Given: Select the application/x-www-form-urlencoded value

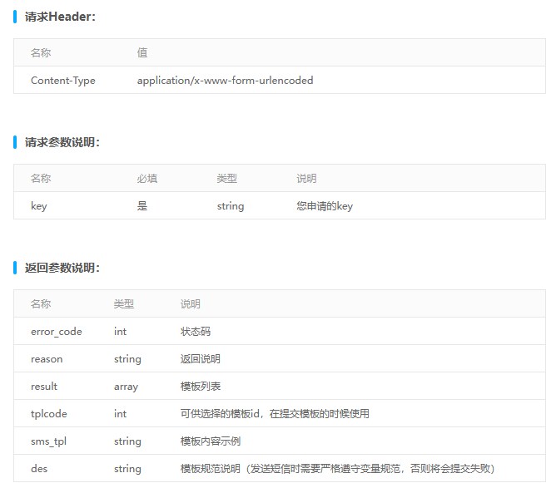Looking at the screenshot, I should click(x=225, y=81).
